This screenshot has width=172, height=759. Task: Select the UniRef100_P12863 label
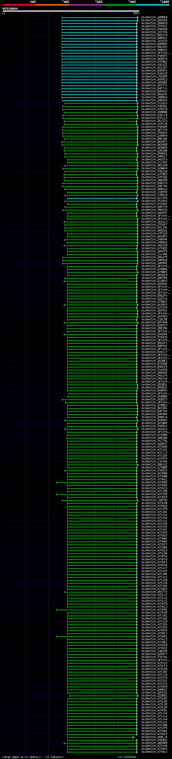(154, 201)
